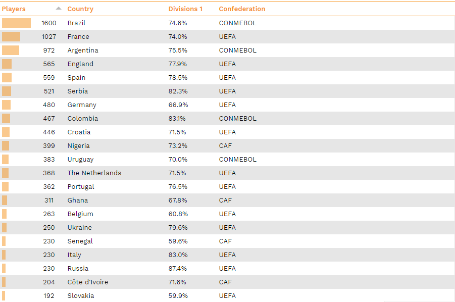
Task: Click the France player count bar
Action: coord(11,36)
